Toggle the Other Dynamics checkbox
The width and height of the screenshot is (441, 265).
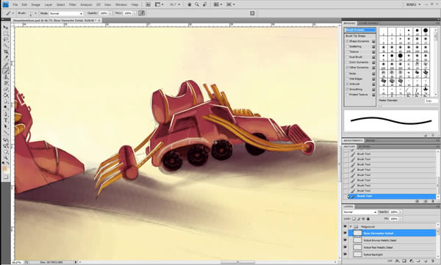(x=348, y=68)
